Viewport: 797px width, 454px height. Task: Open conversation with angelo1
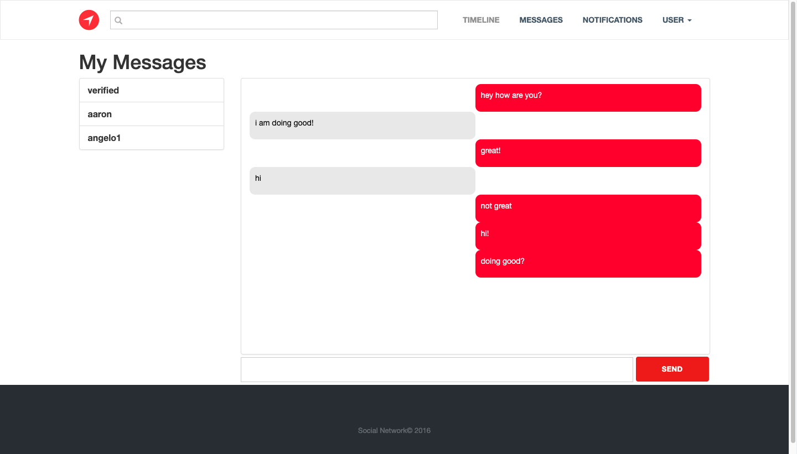click(152, 138)
